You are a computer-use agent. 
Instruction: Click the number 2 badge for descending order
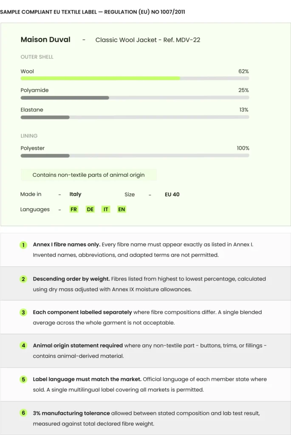(23, 279)
